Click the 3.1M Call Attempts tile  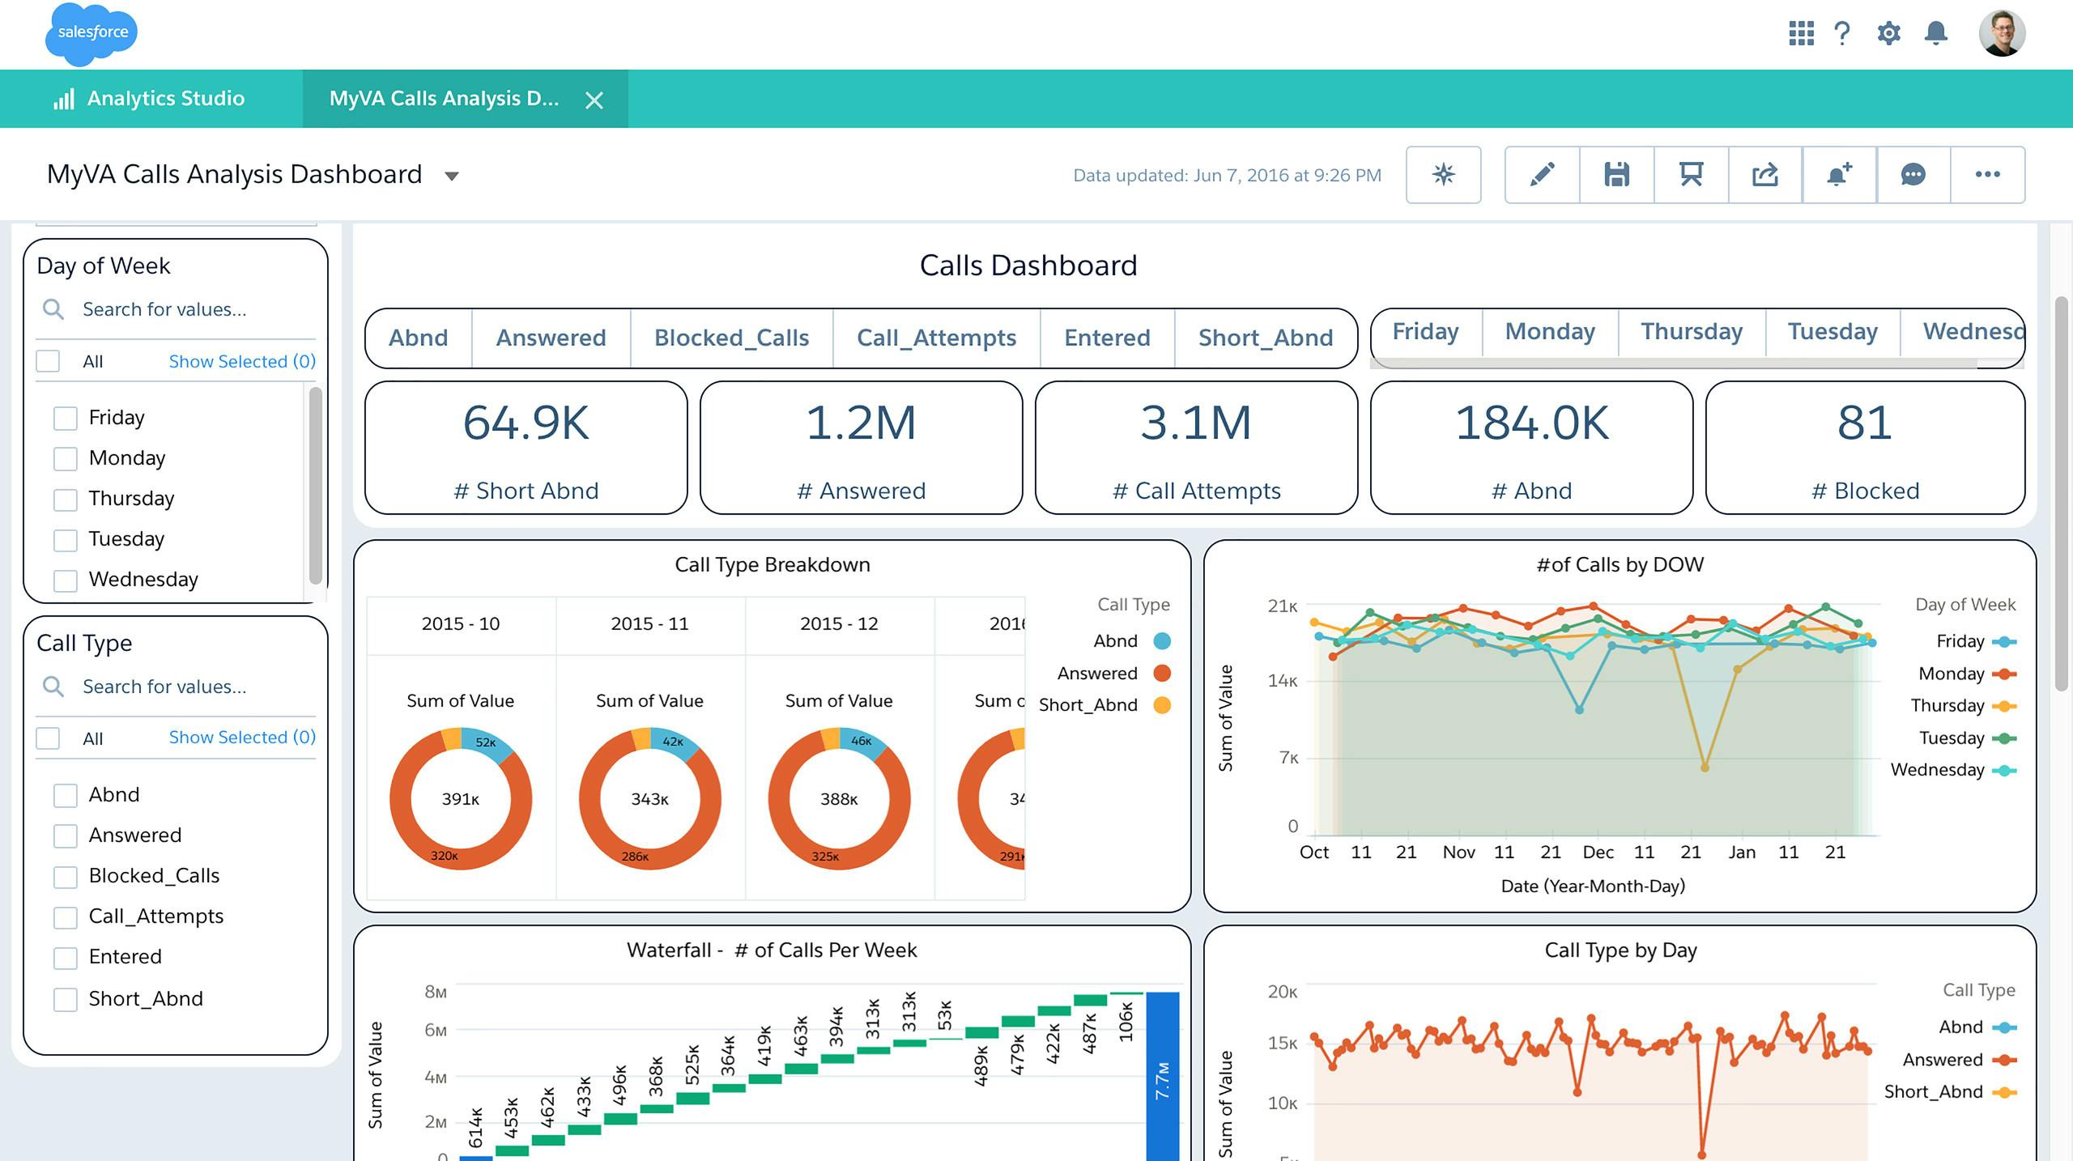click(x=1197, y=448)
